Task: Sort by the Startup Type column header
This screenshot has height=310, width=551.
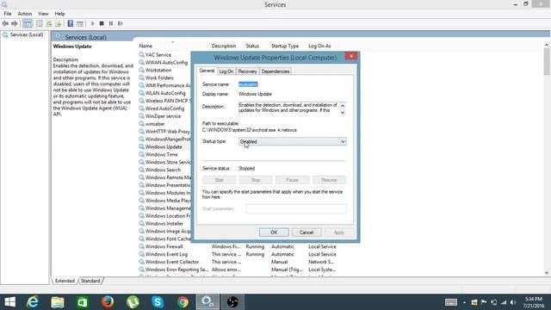Action: 285,46
